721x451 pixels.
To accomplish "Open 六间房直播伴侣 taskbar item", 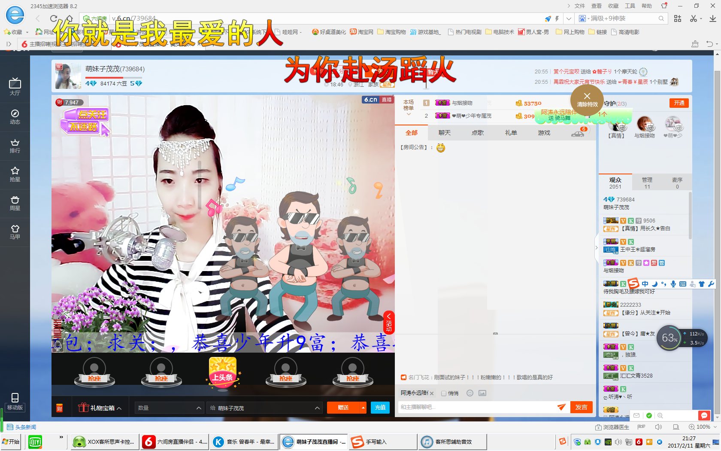I will click(x=175, y=442).
